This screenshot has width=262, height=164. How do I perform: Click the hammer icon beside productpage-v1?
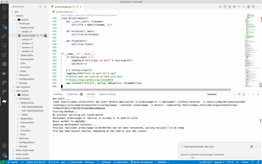pyautogui.click(x=41, y=36)
